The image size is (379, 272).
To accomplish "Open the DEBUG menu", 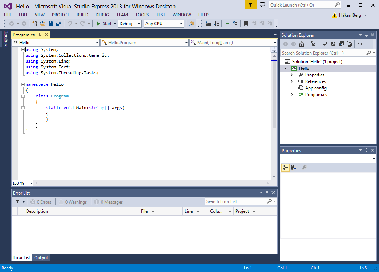I will (102, 15).
